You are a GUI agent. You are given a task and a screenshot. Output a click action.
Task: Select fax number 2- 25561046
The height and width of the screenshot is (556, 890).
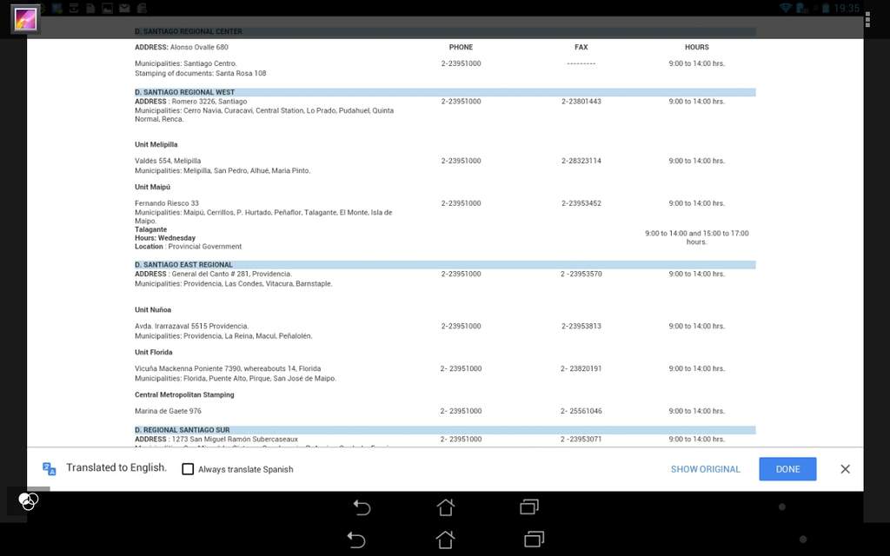pyautogui.click(x=581, y=411)
